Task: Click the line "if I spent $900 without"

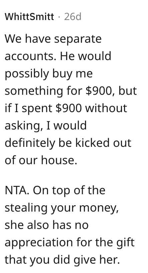Action: [66, 108]
